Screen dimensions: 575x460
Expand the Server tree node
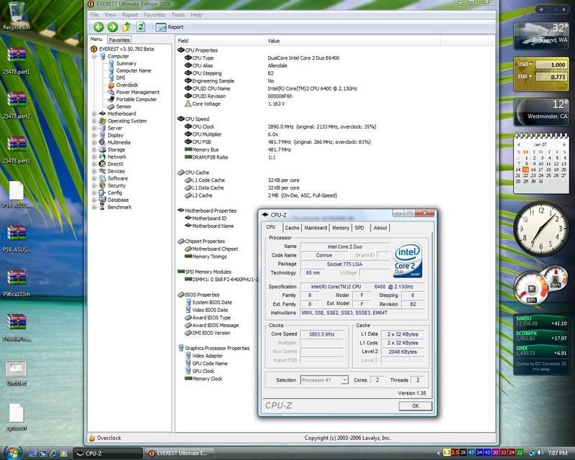click(x=94, y=128)
